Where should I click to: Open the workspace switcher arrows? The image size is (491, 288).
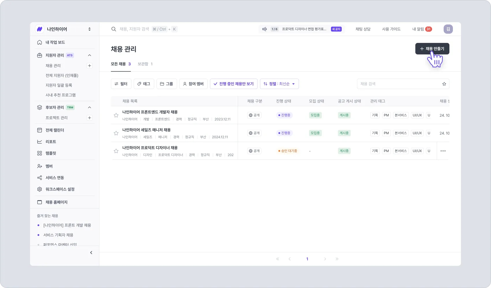[90, 29]
